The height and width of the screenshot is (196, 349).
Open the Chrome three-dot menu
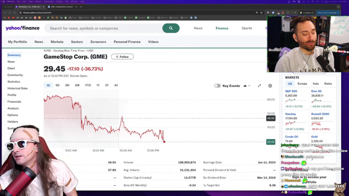[x=338, y=13]
